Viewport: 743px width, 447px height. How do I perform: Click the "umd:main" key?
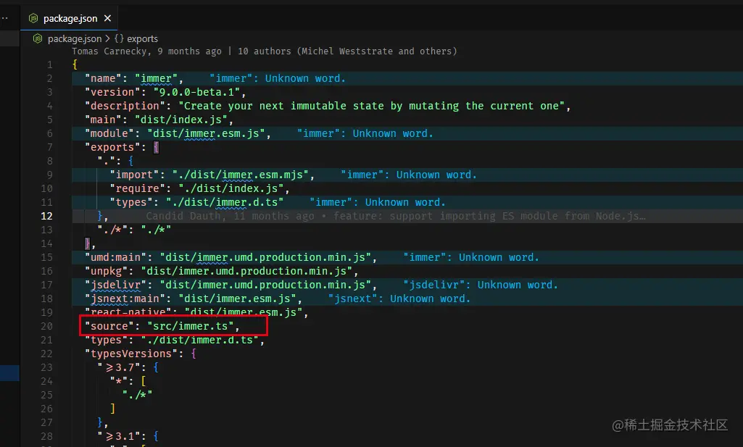(x=116, y=257)
